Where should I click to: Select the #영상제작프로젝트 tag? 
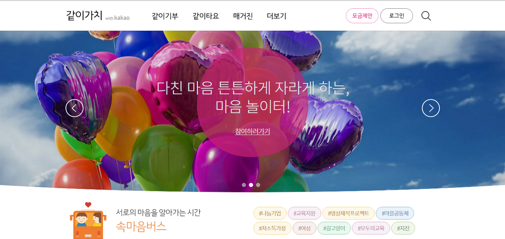point(348,213)
